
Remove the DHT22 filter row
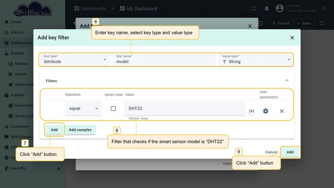click(281, 111)
